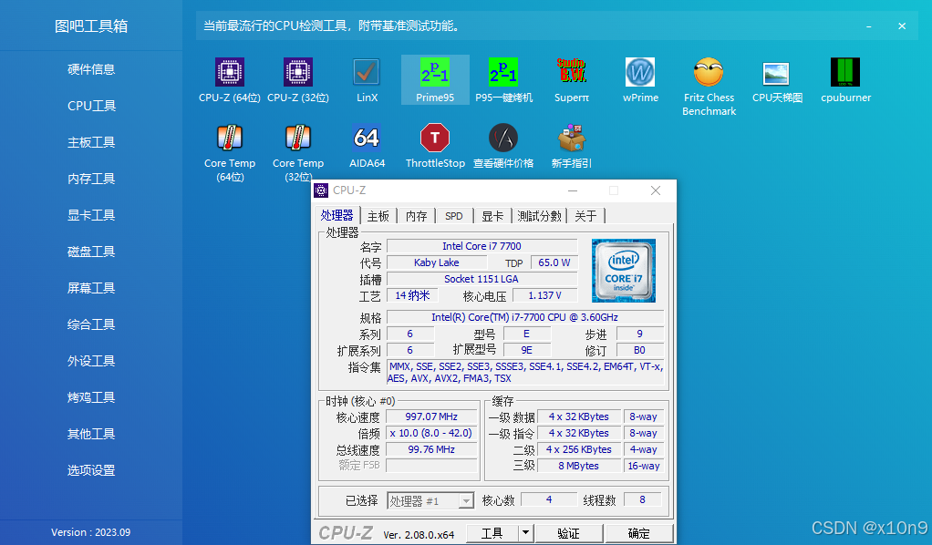The height and width of the screenshot is (545, 932).
Task: Expand the 工具 button dropdown arrow
Action: point(525,533)
